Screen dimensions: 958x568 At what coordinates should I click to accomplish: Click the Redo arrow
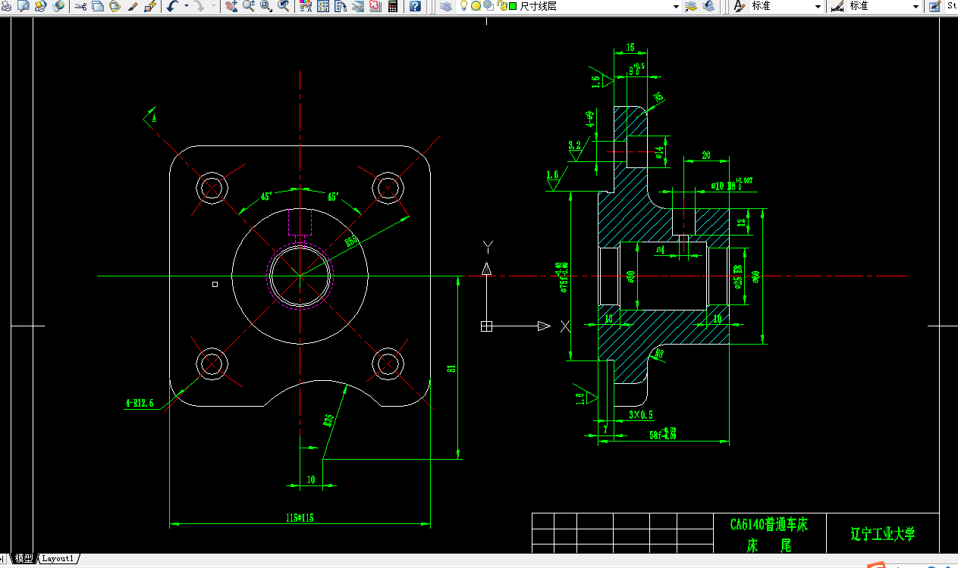coord(199,6)
